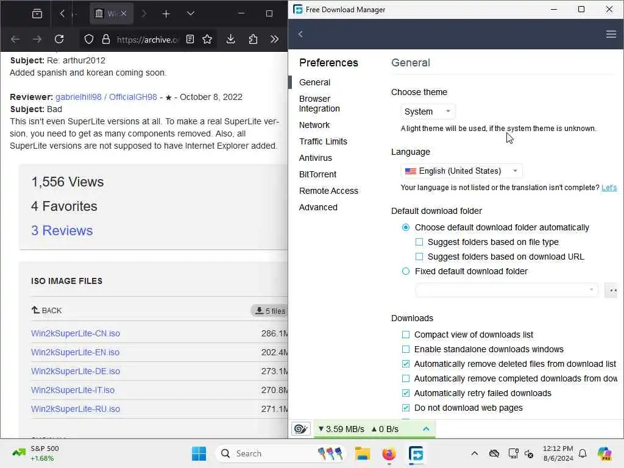This screenshot has height=468, width=624.
Task: Open Network preferences section
Action: point(314,125)
